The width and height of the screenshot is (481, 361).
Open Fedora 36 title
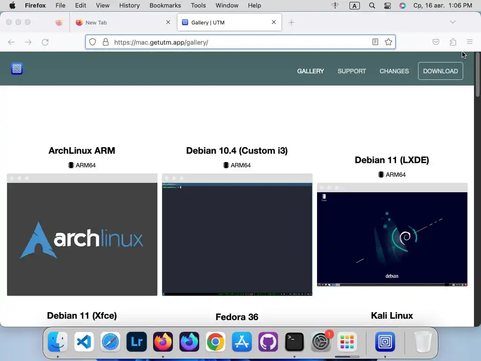tap(237, 317)
